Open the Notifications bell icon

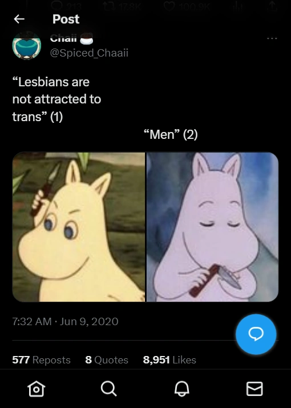(x=181, y=389)
